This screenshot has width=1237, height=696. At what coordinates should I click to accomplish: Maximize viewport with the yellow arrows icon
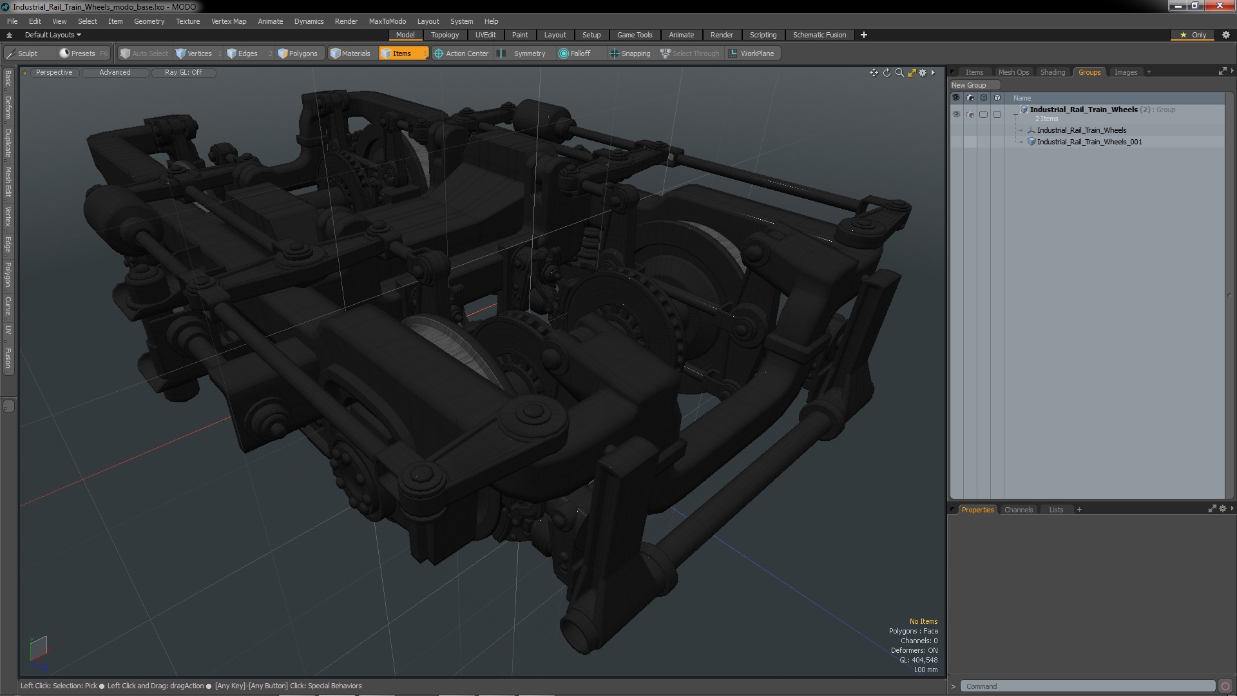pyautogui.click(x=912, y=73)
